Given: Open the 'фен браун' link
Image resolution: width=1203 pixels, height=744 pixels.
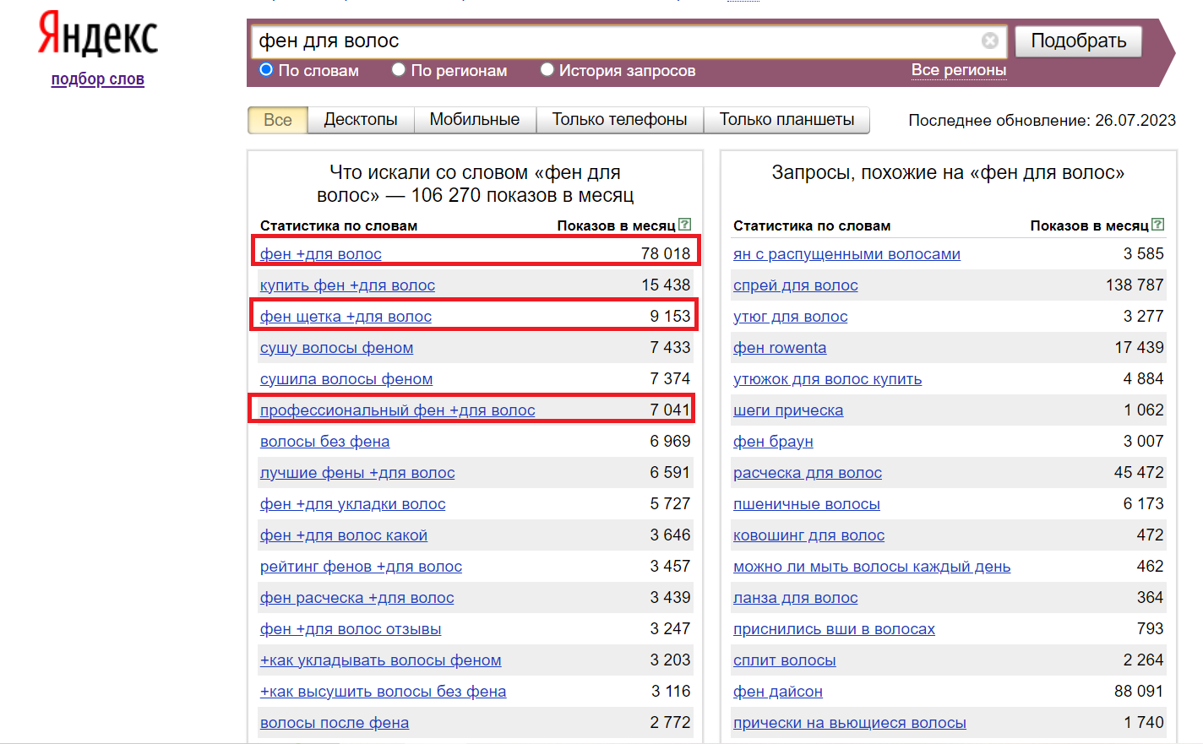Looking at the screenshot, I should tap(773, 442).
